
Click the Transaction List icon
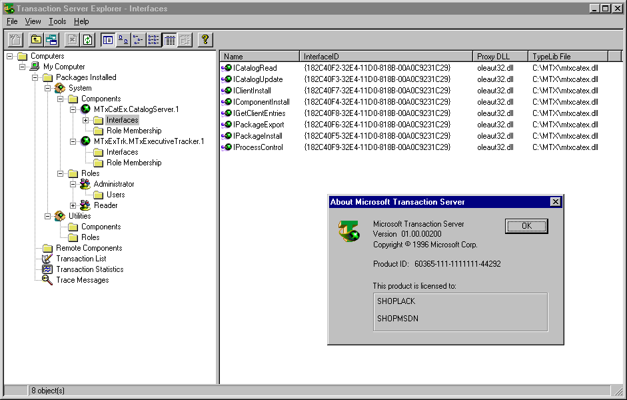point(47,259)
